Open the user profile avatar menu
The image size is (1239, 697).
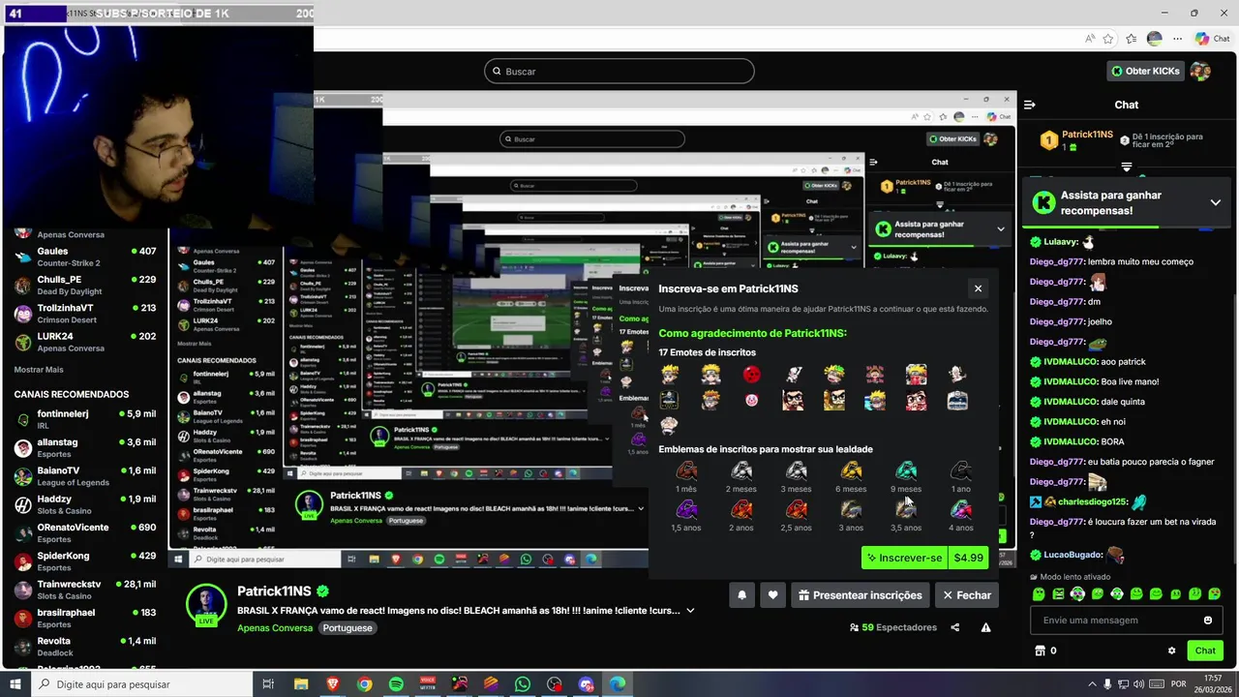(x=1200, y=71)
